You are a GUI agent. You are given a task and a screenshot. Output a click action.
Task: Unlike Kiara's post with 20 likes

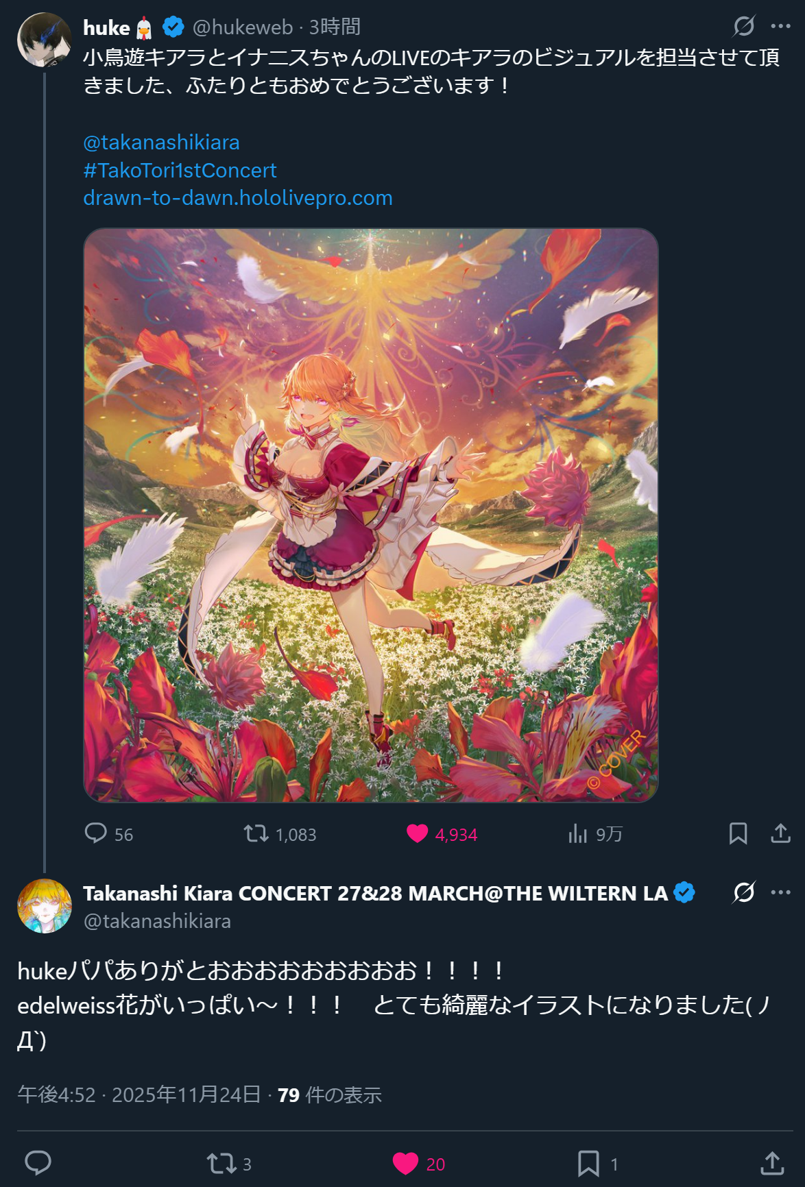click(405, 1163)
